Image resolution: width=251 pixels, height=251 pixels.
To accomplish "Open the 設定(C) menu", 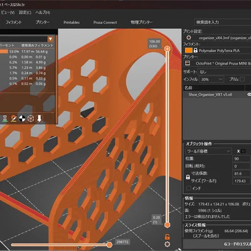I will point(25,13).
